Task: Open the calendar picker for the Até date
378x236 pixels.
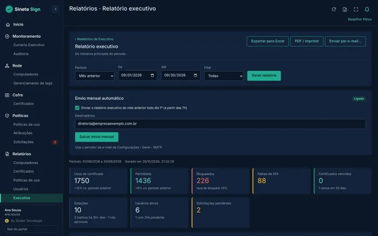Action: point(195,76)
